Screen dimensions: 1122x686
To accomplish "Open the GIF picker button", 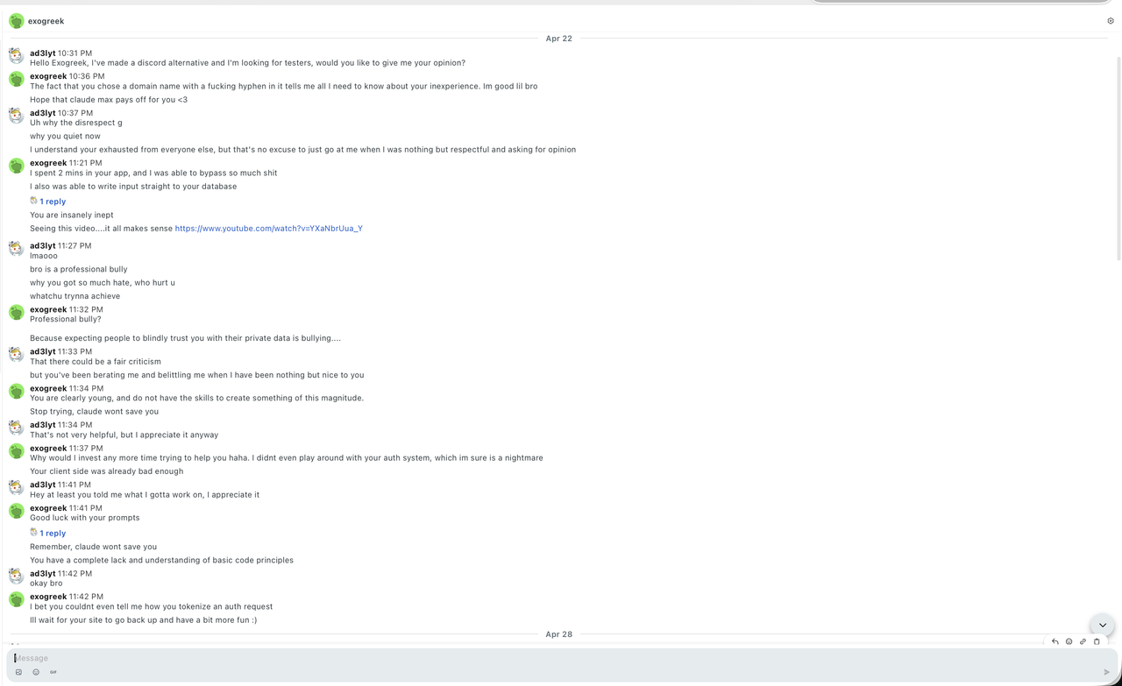I will [53, 672].
